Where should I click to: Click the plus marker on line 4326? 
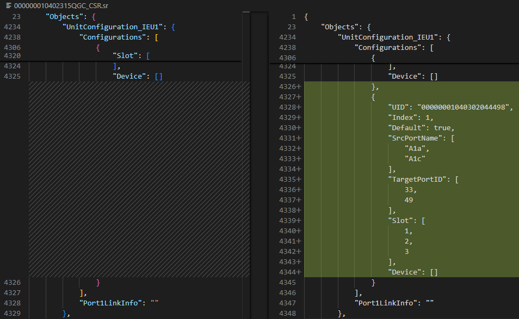[298, 87]
